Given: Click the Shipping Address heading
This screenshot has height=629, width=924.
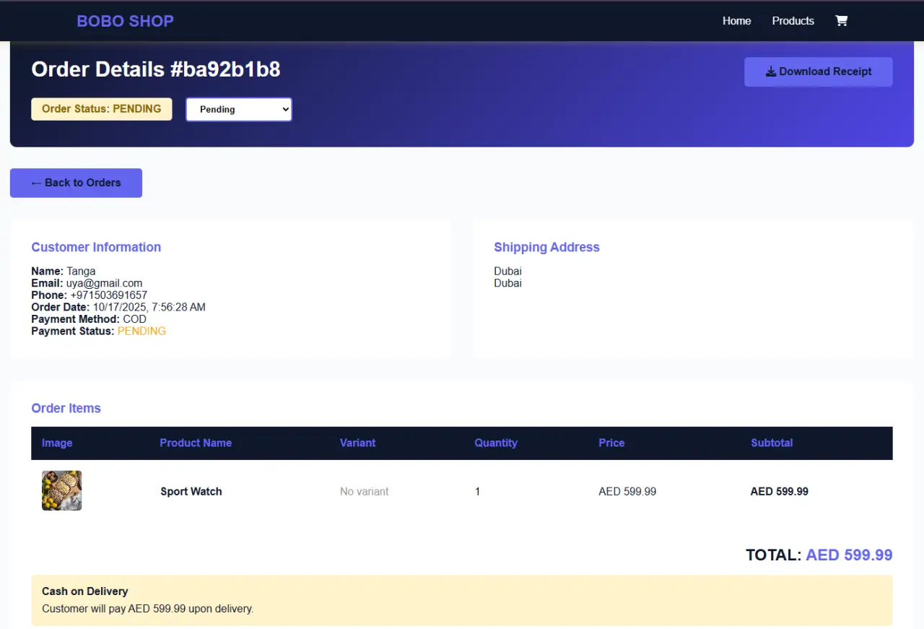Looking at the screenshot, I should click(x=546, y=247).
